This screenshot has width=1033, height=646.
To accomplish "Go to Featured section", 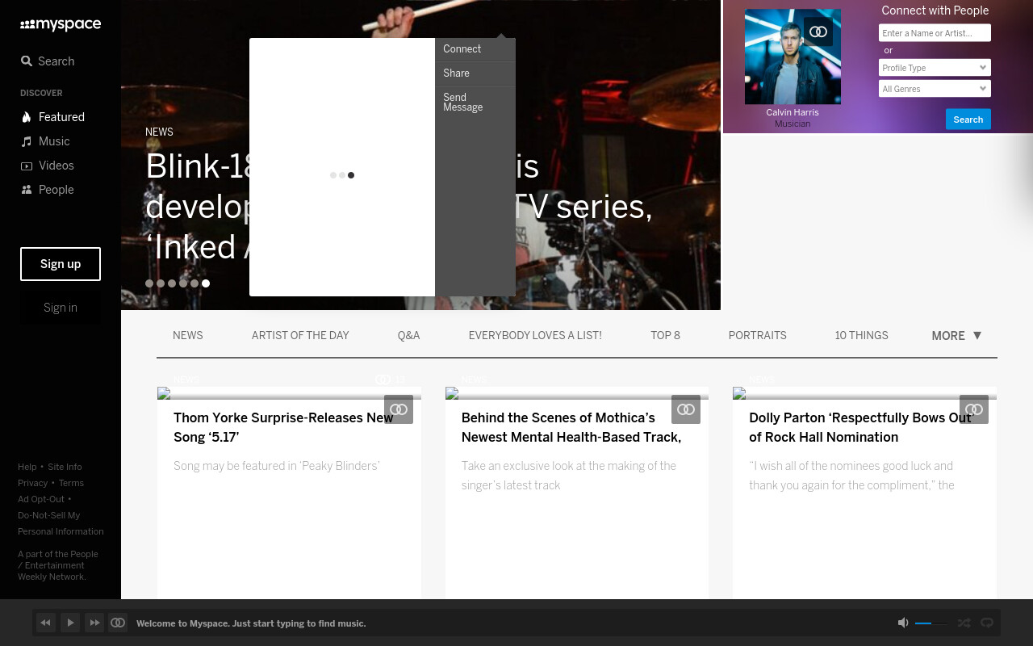I will pyautogui.click(x=52, y=117).
